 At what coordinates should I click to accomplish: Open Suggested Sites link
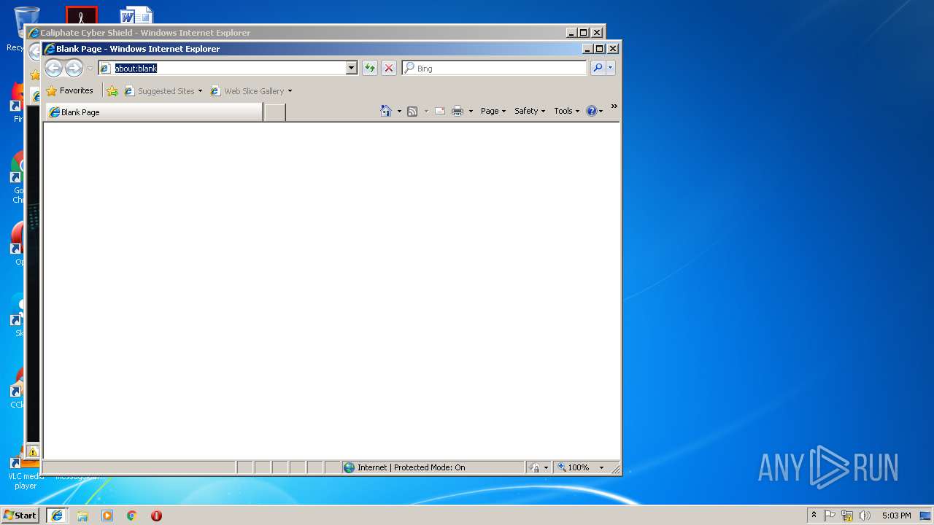(159, 91)
